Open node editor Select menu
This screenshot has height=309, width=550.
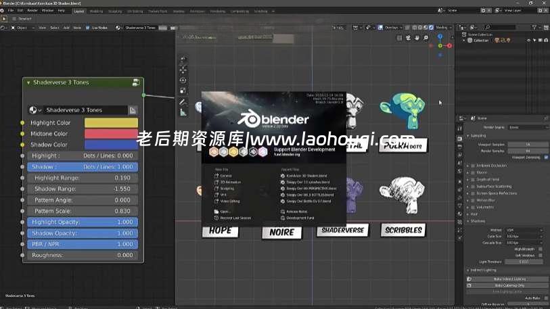[54, 27]
